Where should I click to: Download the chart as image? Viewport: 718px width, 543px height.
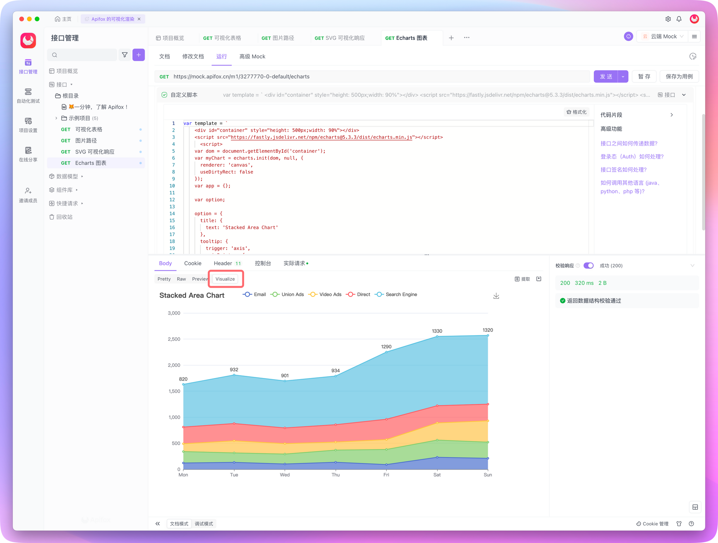(496, 296)
